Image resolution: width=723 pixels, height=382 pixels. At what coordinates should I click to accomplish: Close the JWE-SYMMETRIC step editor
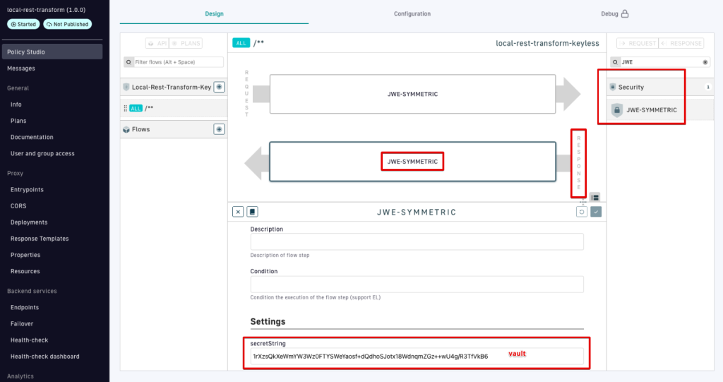238,212
